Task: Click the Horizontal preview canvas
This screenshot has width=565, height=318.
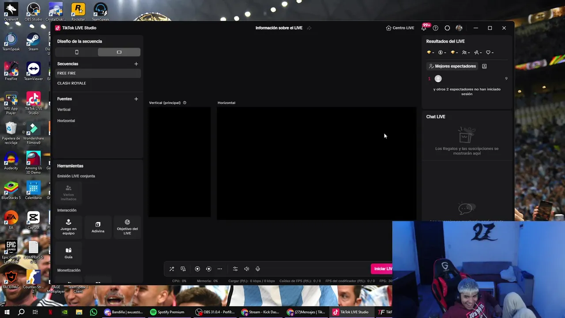Action: pyautogui.click(x=316, y=163)
